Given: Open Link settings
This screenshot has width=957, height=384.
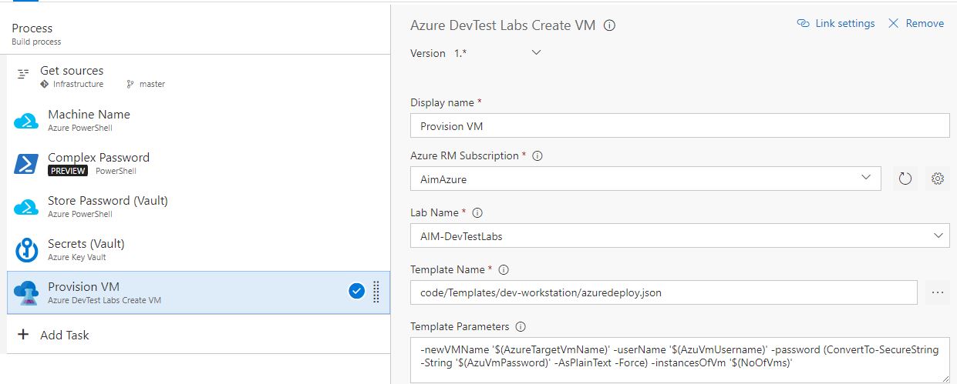Looking at the screenshot, I should [x=836, y=23].
